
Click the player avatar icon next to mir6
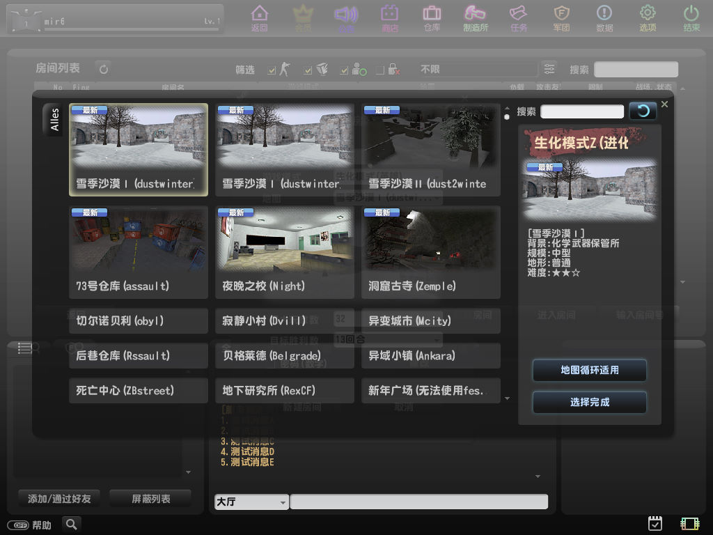pyautogui.click(x=26, y=20)
